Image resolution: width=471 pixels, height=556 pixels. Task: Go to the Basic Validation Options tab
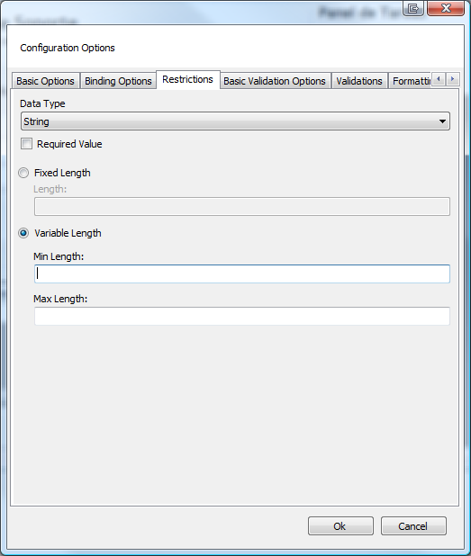pos(275,81)
